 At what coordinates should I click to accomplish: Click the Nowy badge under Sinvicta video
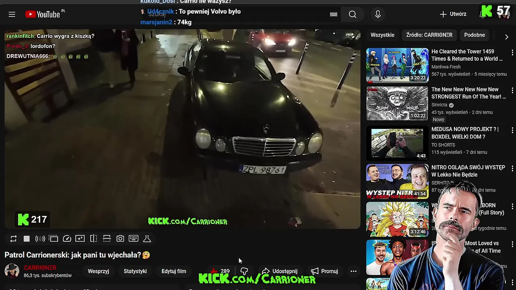[x=439, y=120]
